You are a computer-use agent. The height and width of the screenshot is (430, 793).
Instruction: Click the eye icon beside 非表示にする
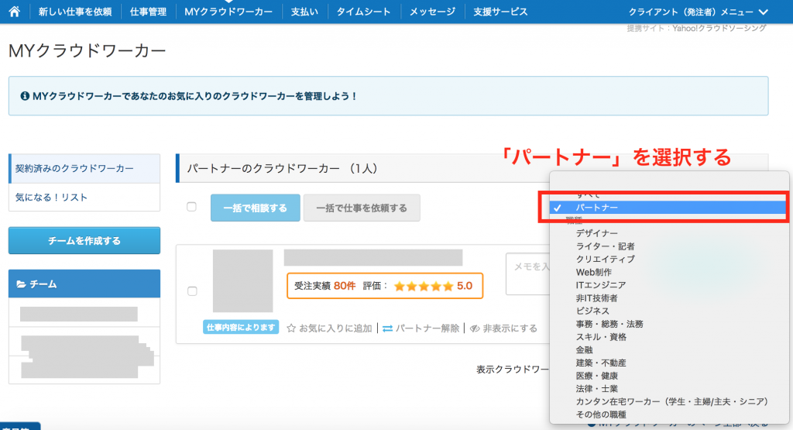pos(475,328)
